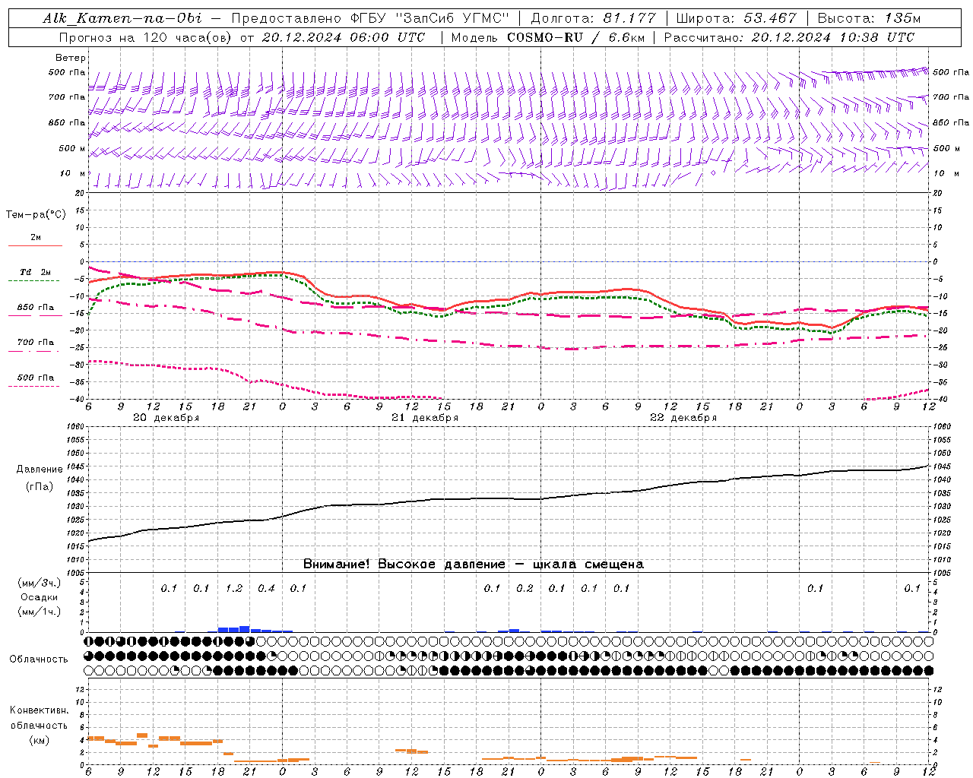Click the left 500 м wind level label

pos(72,148)
